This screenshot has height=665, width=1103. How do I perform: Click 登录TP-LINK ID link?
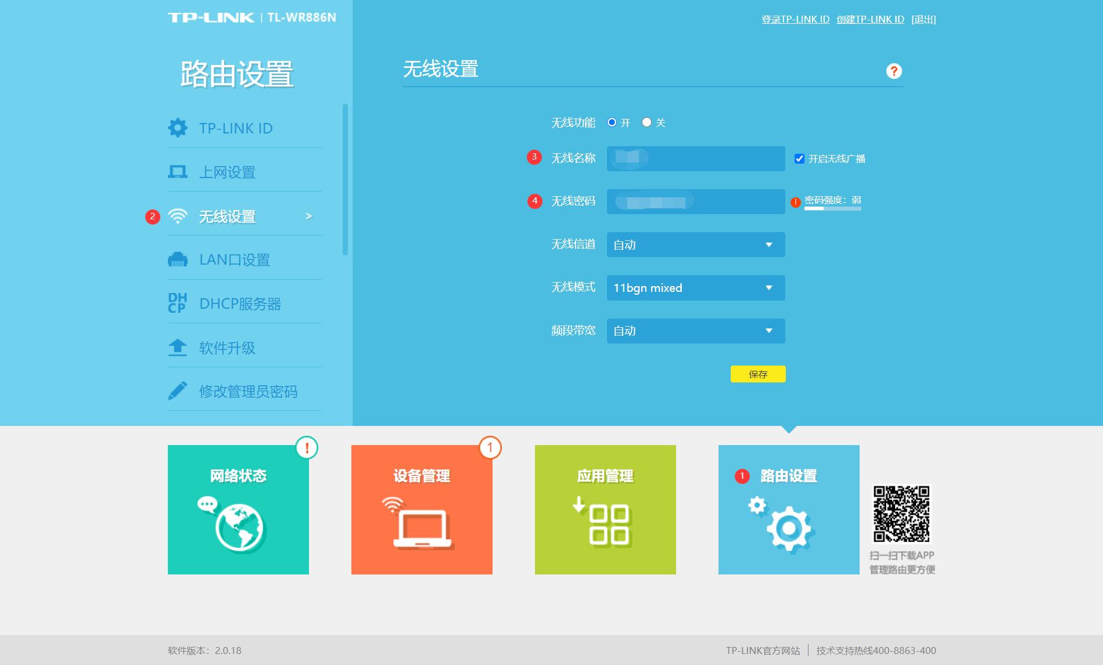[795, 19]
